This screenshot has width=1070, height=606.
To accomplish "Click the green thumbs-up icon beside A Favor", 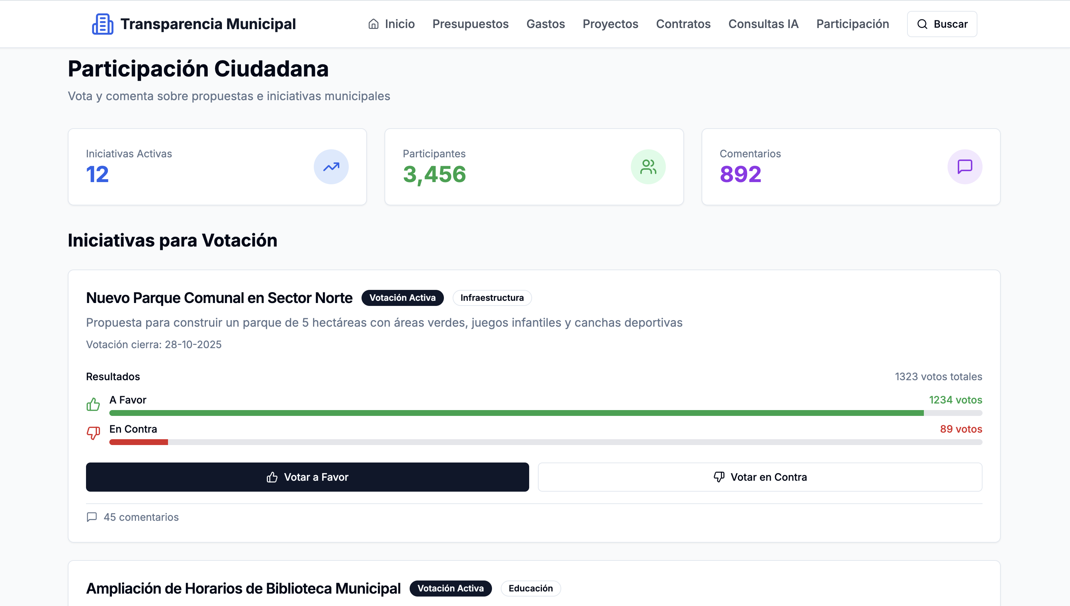I will [x=93, y=404].
